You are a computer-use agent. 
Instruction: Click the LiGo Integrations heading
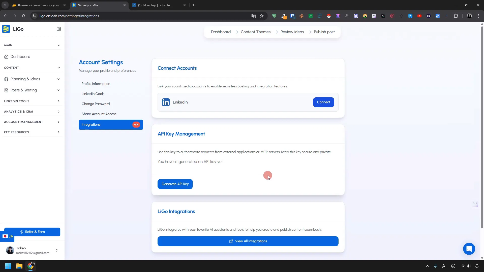coord(176,212)
